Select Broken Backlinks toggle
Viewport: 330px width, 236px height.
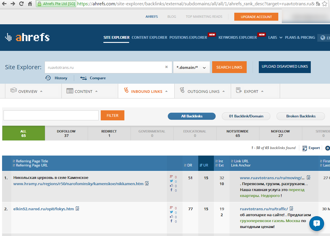click(301, 116)
